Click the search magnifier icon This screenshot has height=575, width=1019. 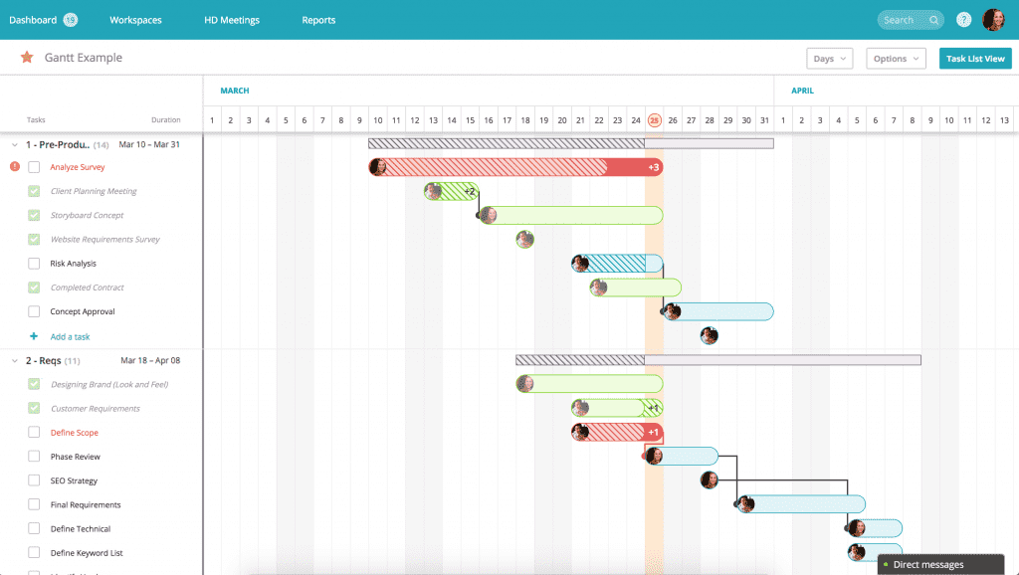[x=932, y=20]
